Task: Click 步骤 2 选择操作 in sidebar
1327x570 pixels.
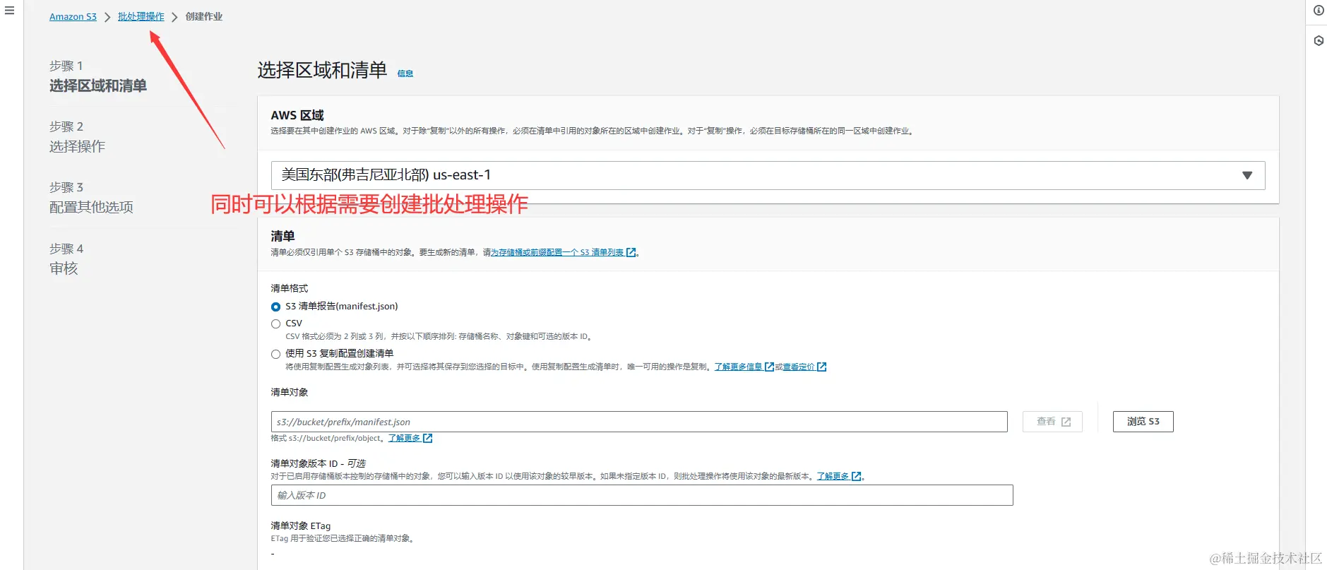Action: point(77,137)
